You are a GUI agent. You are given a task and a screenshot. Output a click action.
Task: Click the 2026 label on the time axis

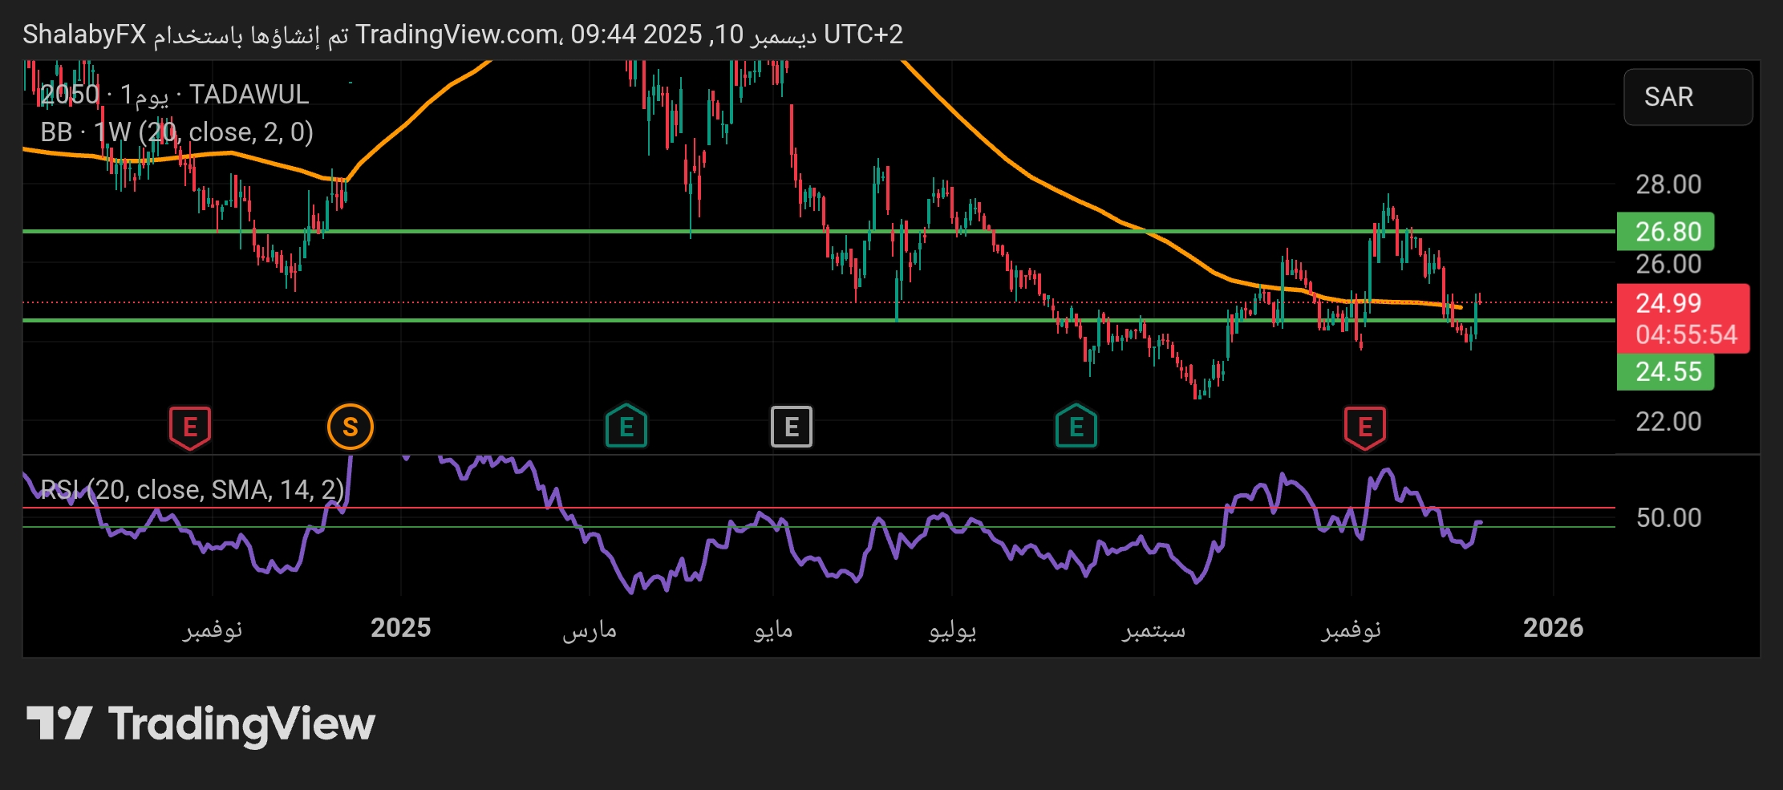(x=1553, y=628)
